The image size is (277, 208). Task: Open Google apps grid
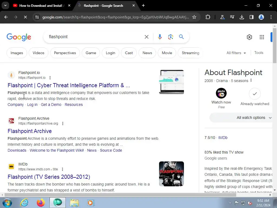pos(262,37)
